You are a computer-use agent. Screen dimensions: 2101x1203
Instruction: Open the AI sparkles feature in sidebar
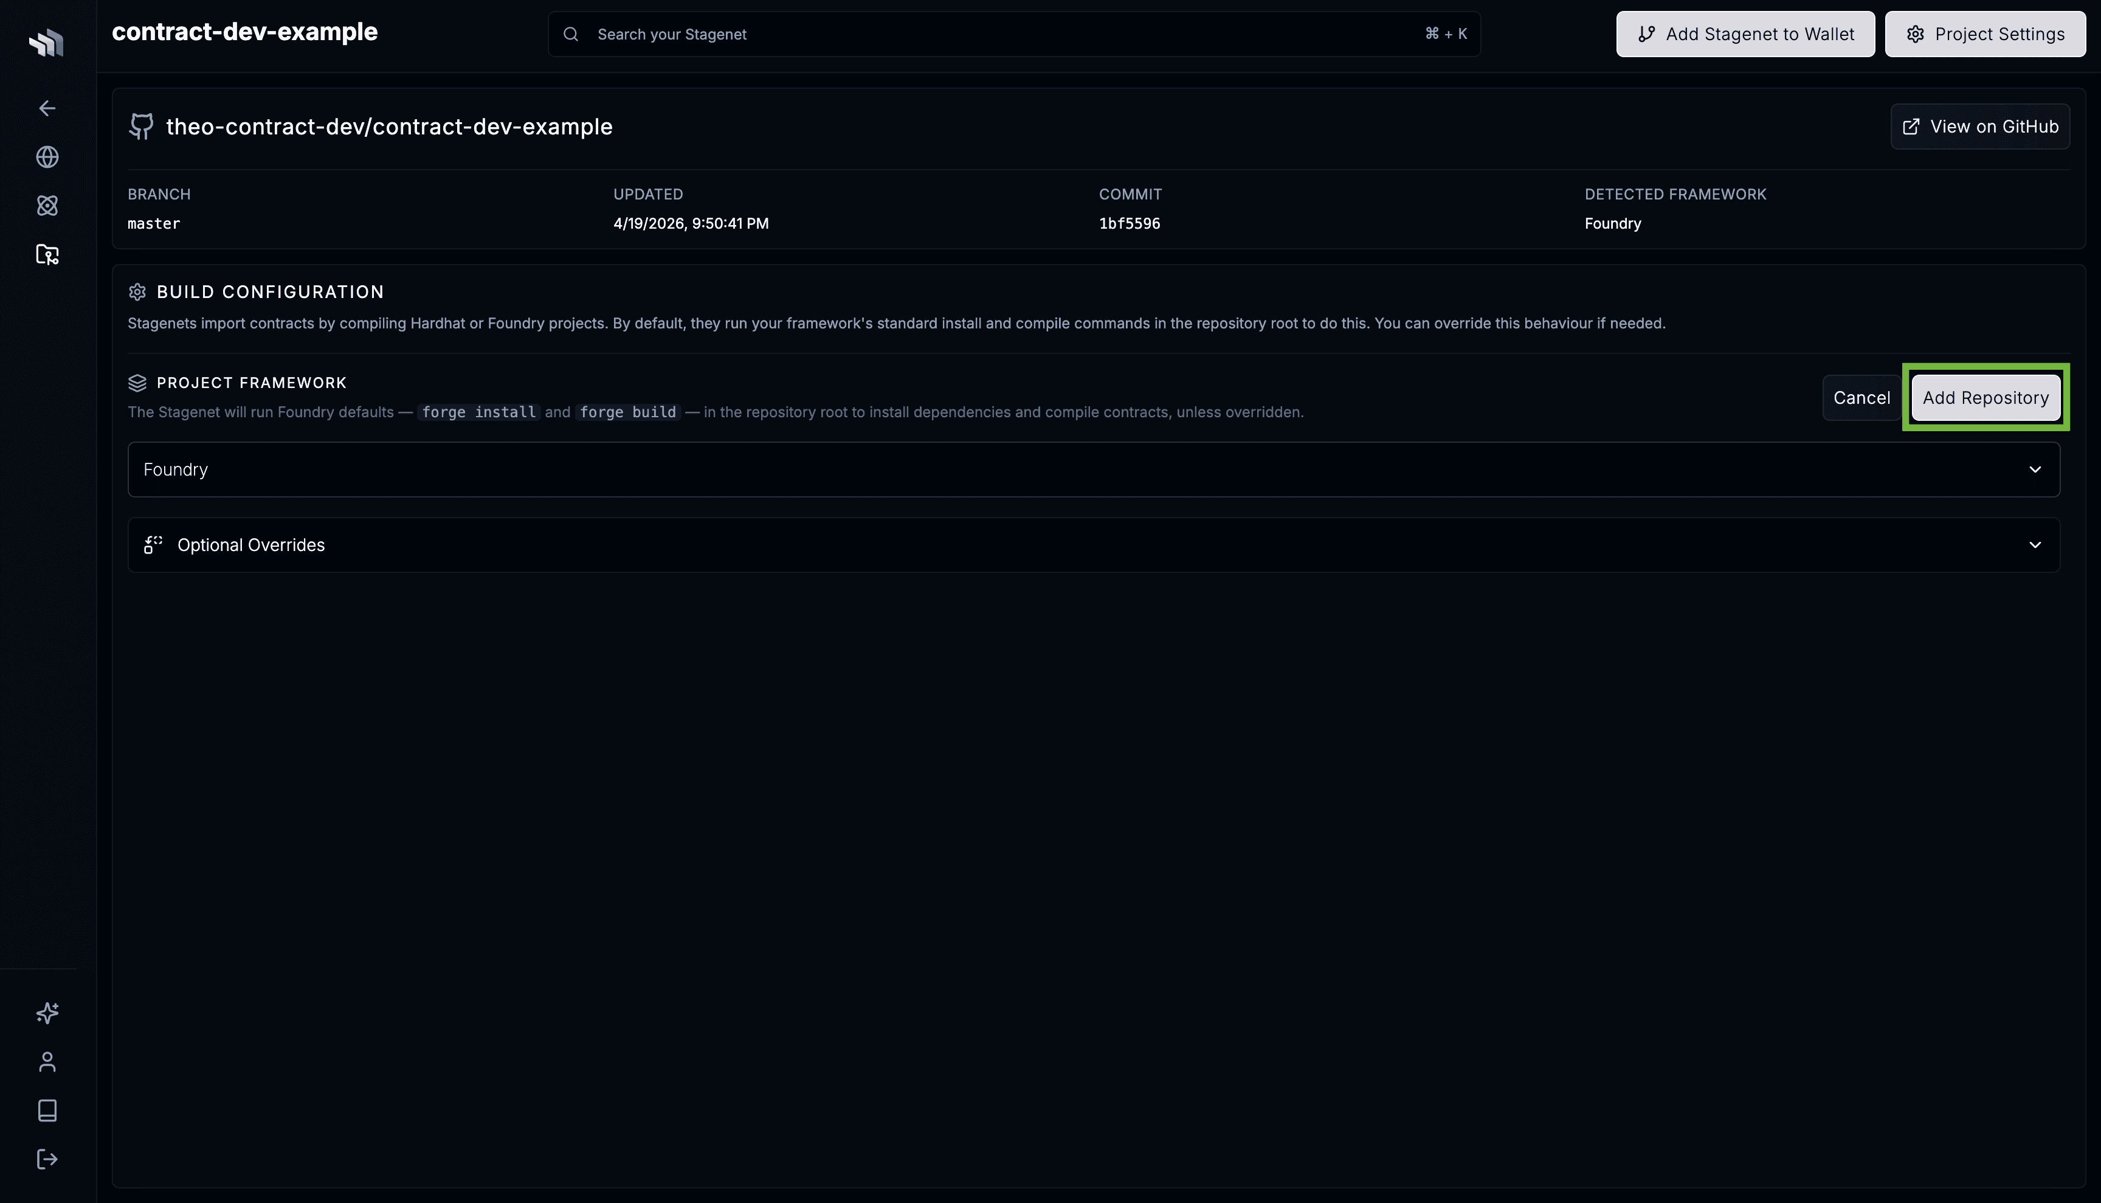(47, 1012)
